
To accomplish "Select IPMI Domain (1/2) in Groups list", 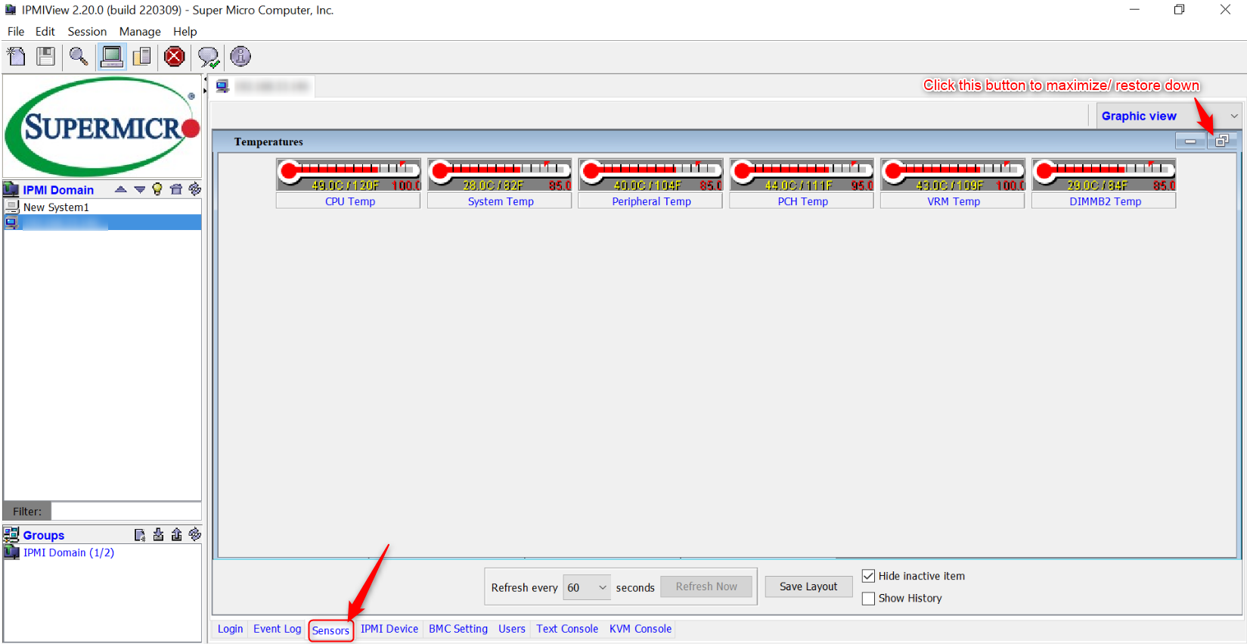I will pyautogui.click(x=69, y=552).
